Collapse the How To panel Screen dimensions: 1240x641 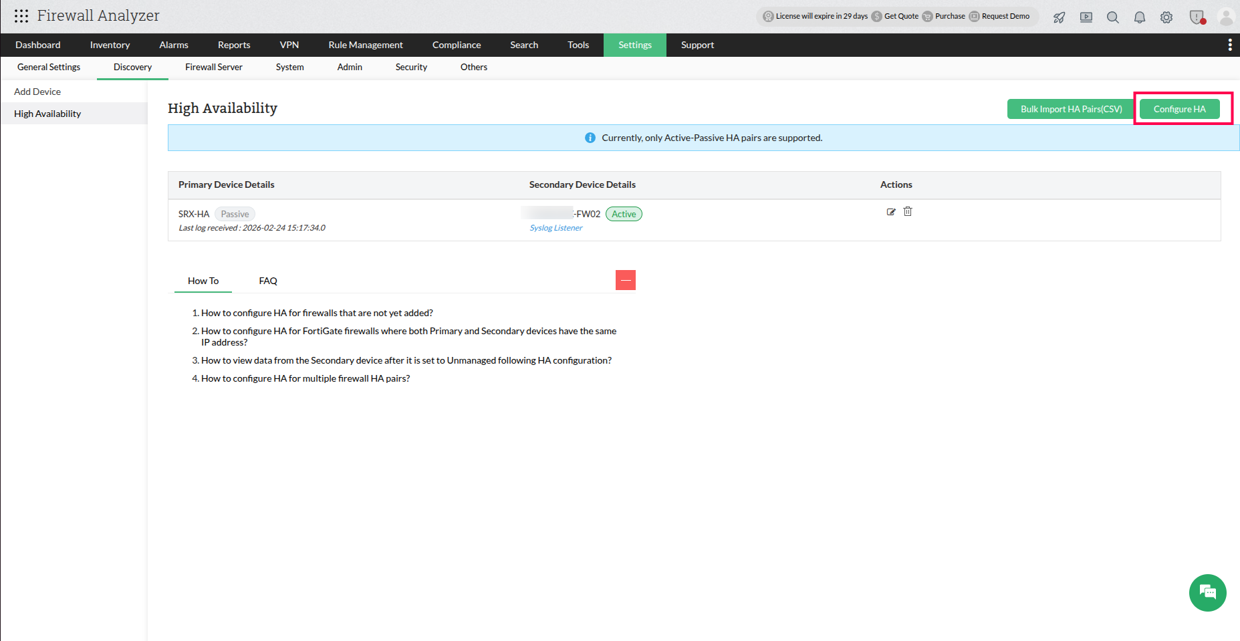coord(625,279)
